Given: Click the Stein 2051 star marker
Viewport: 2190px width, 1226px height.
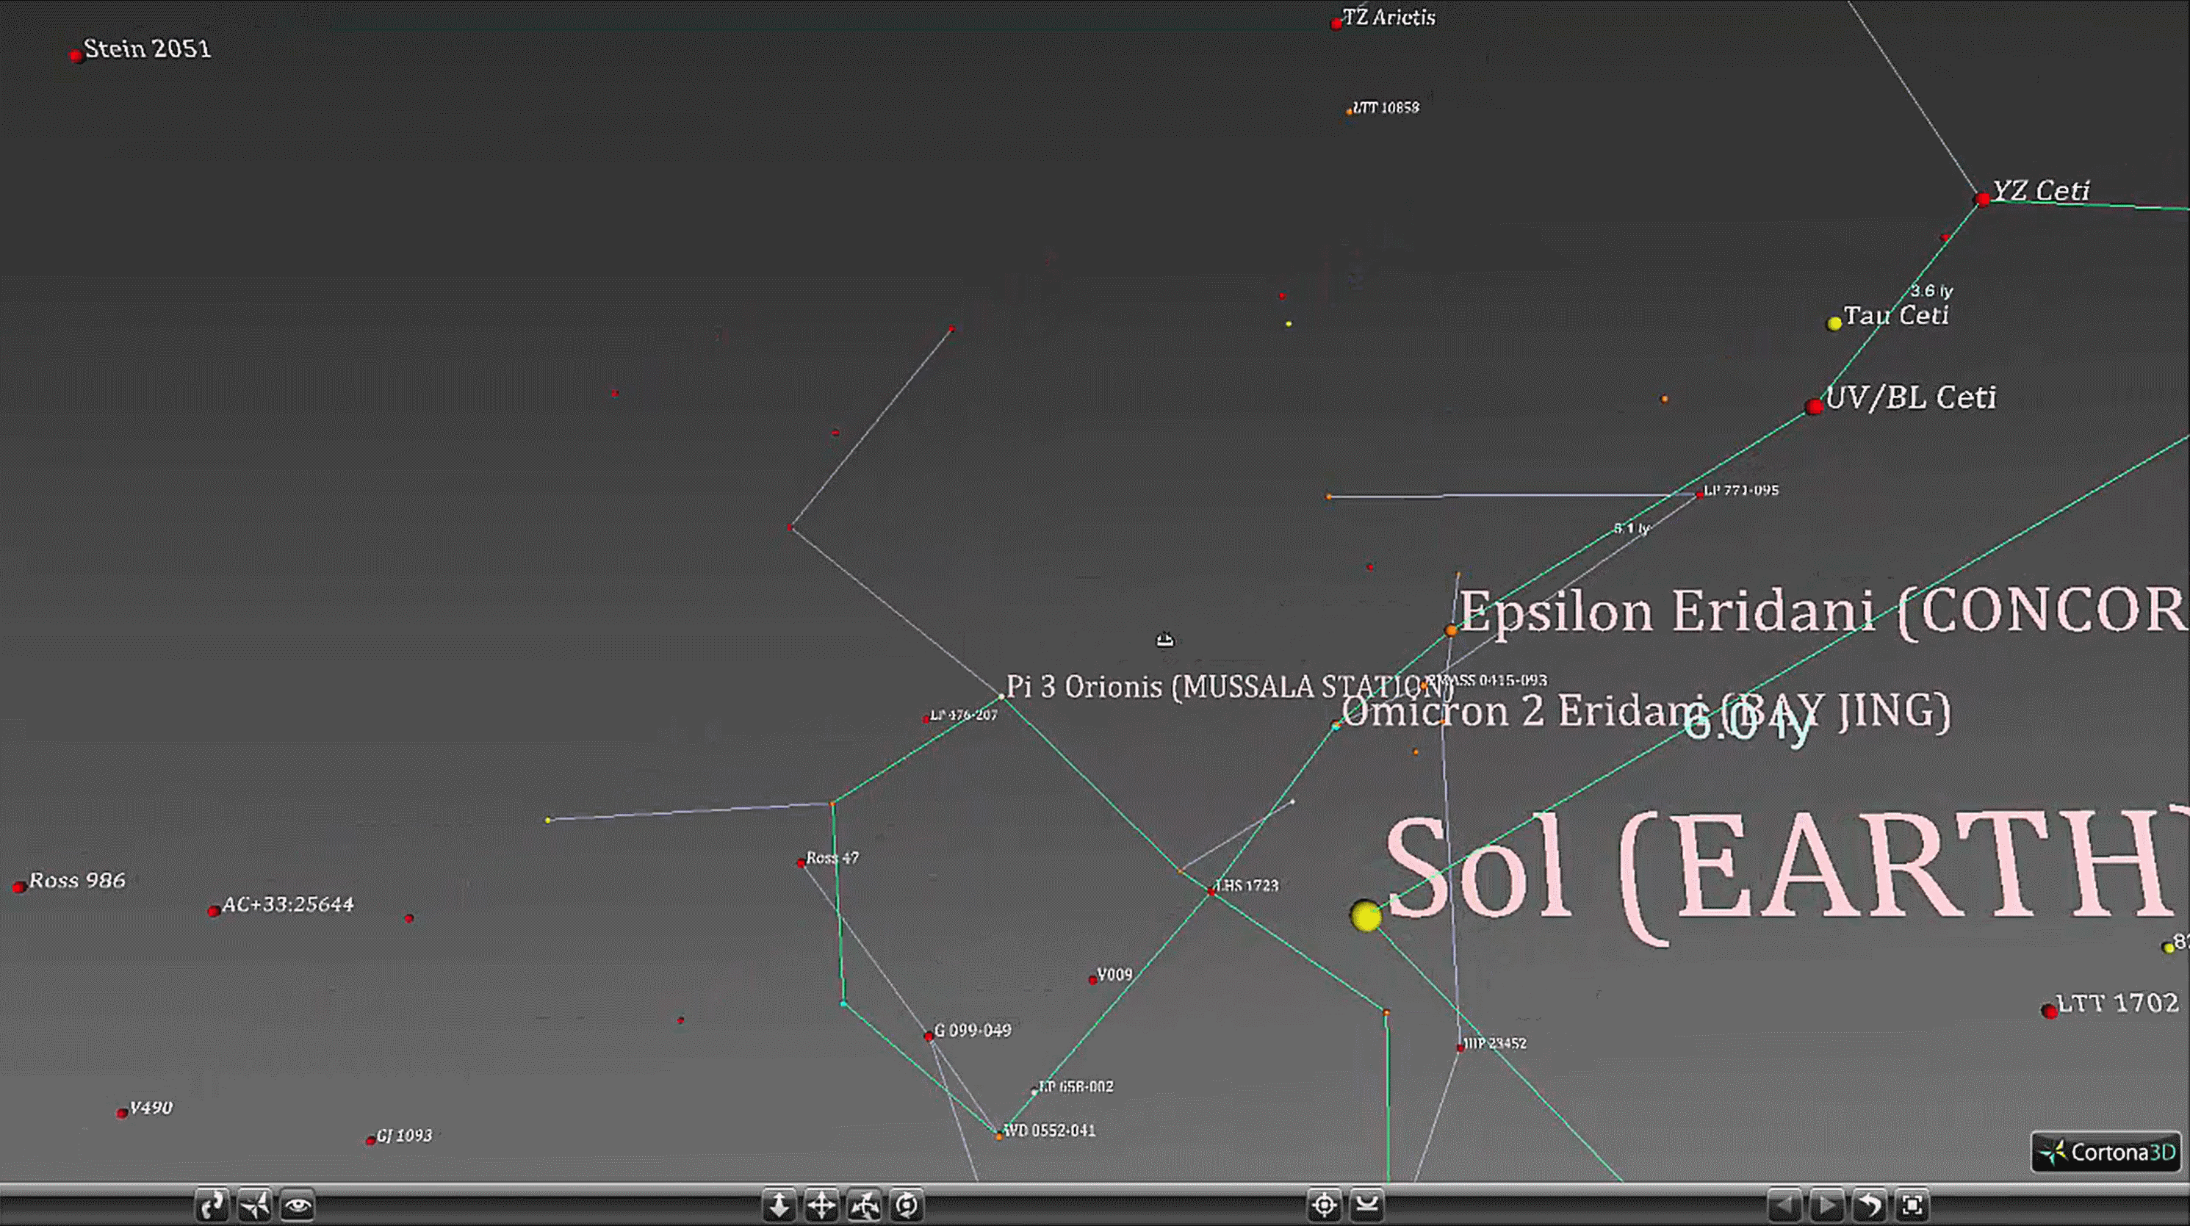Looking at the screenshot, I should click(x=76, y=55).
